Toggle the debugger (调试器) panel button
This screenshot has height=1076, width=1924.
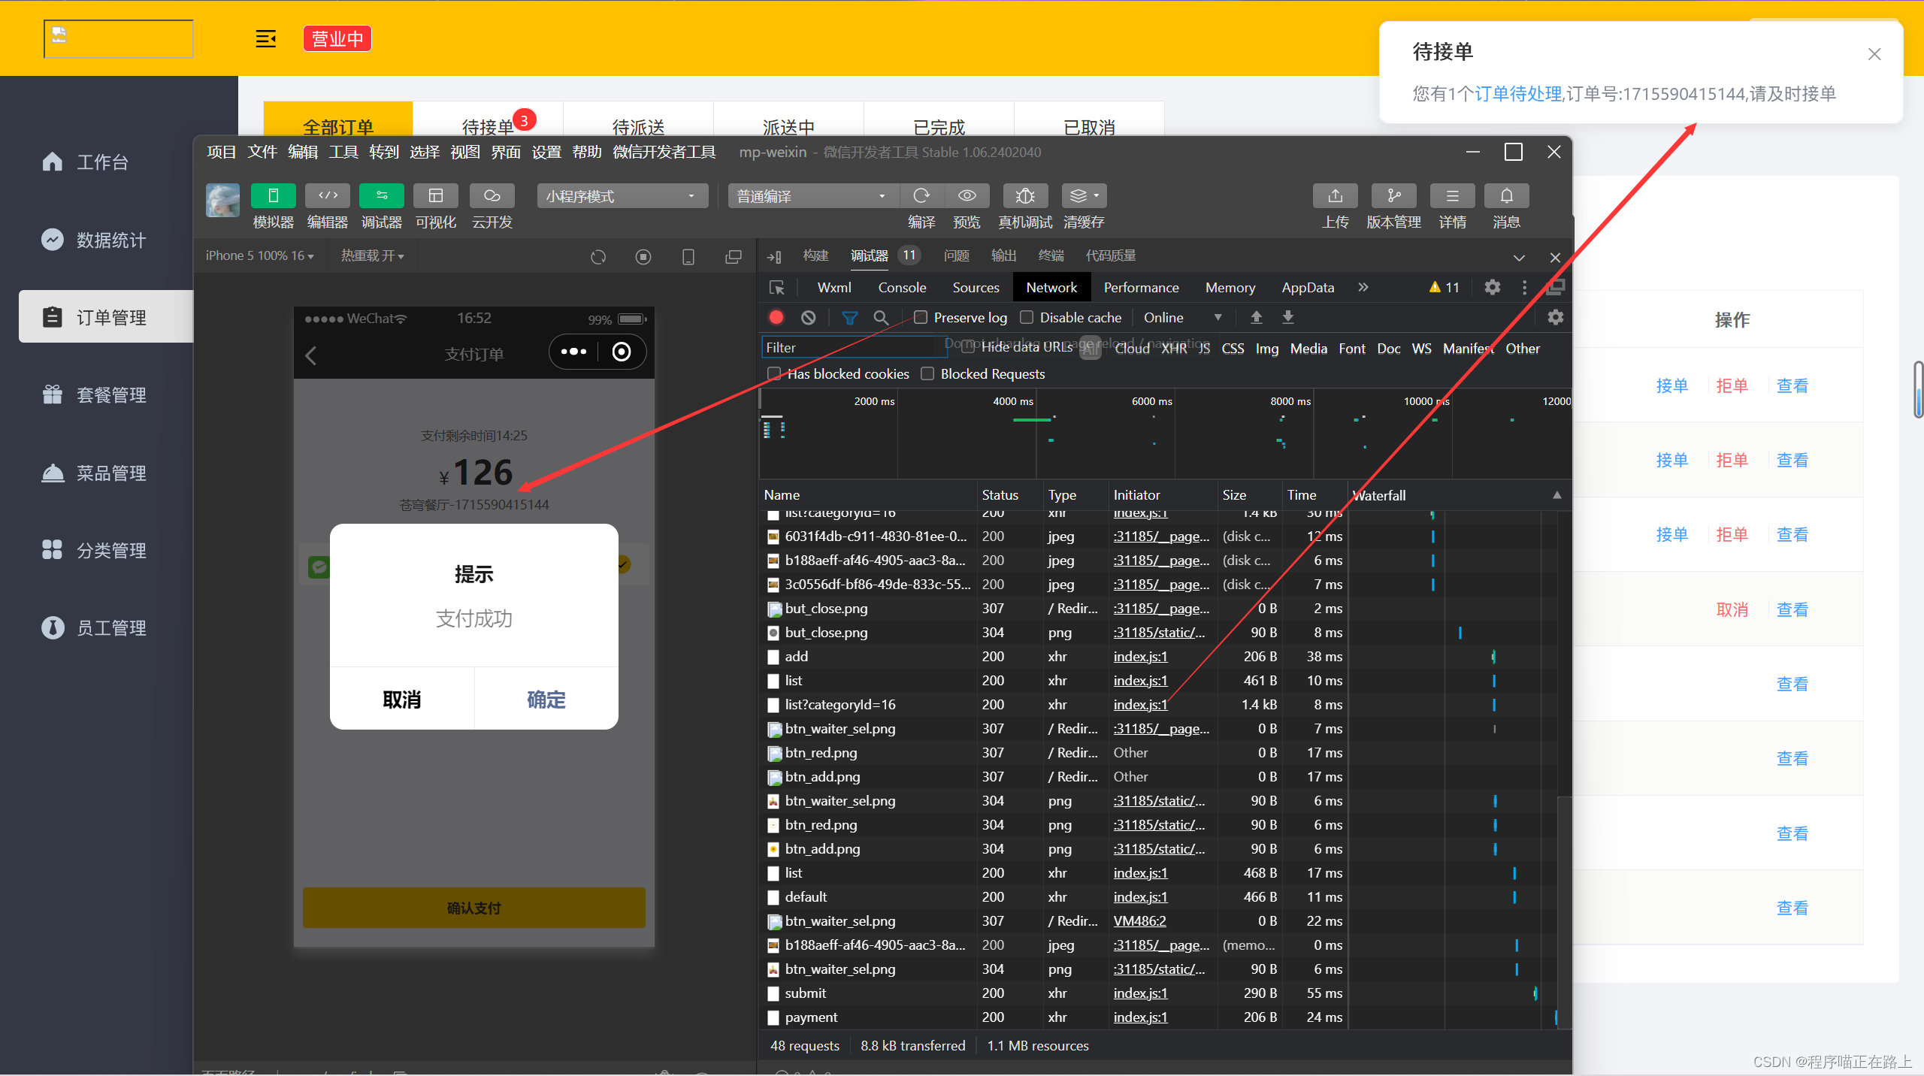tap(381, 195)
